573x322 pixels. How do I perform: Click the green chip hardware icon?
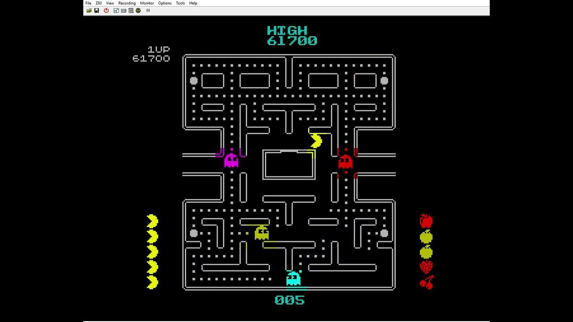138,10
